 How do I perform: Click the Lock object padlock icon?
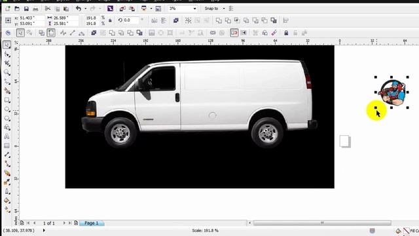286,33
